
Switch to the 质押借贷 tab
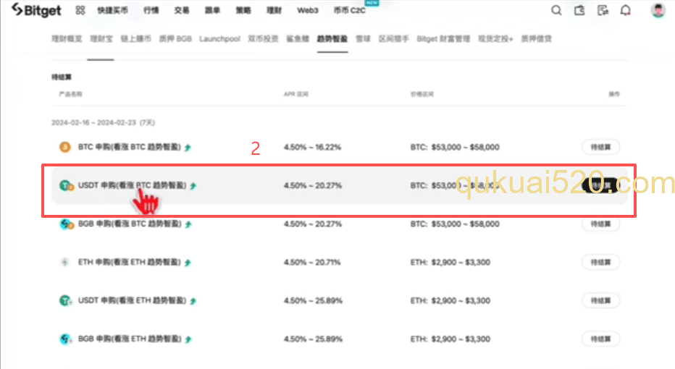tap(537, 38)
